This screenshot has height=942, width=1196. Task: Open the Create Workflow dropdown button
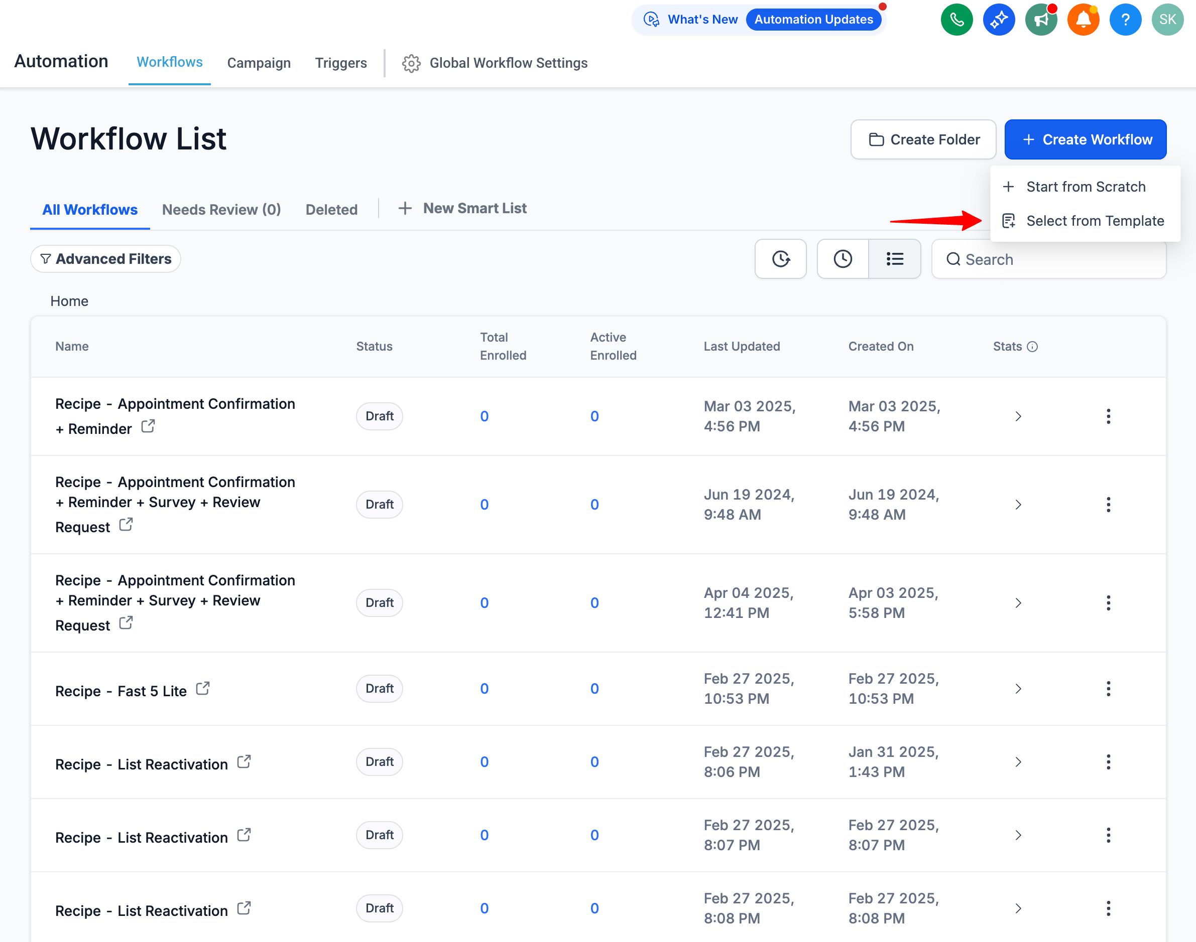pos(1085,139)
